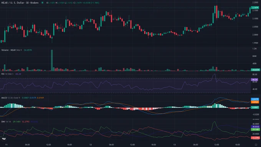
Task: Select the volume value label 24.657K on axis
Action: click(x=255, y=70)
